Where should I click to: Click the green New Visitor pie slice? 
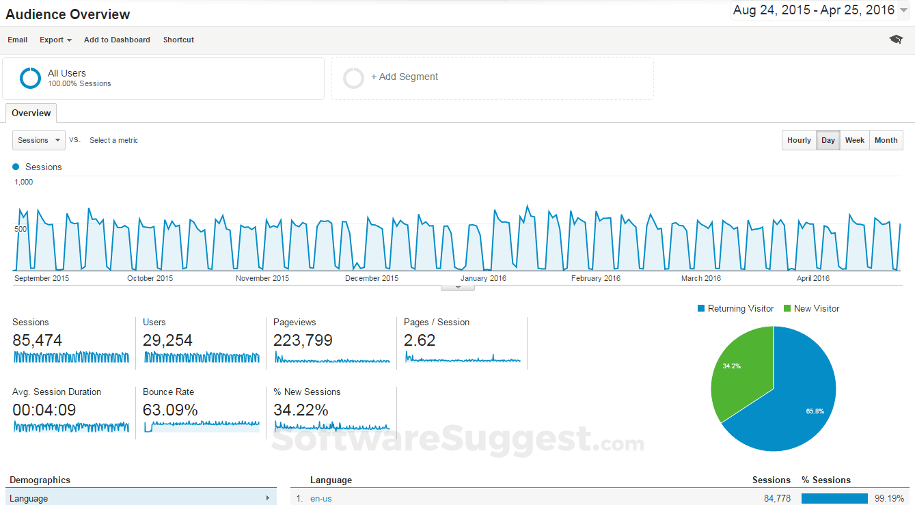[x=738, y=372]
